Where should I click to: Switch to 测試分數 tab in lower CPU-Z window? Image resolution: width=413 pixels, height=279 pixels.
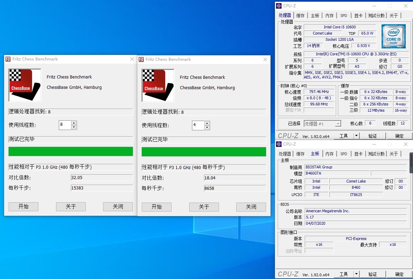376,154
